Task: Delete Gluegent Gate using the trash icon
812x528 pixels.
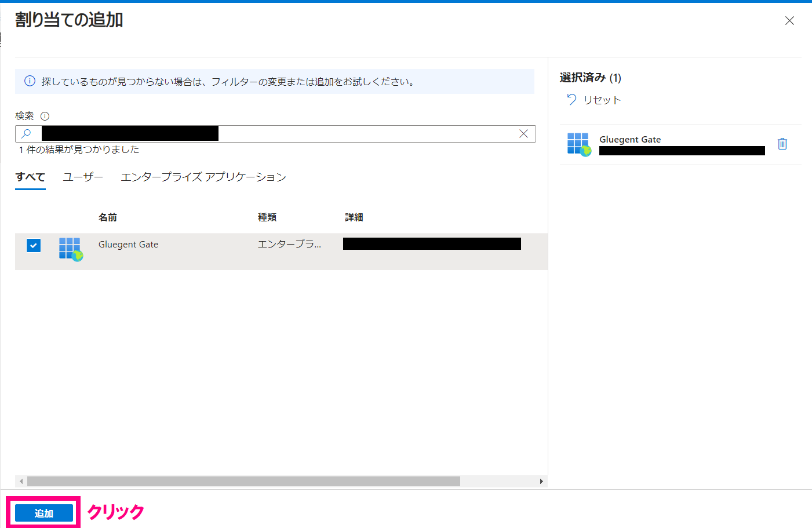Action: coord(782,144)
